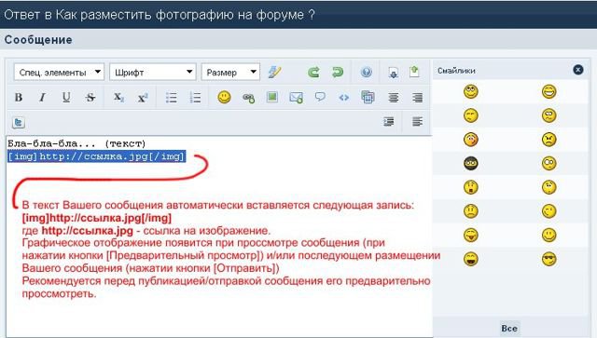Viewport: 597px width, 338px height.
Task: Click the Сообщение section header
Action: click(x=38, y=39)
